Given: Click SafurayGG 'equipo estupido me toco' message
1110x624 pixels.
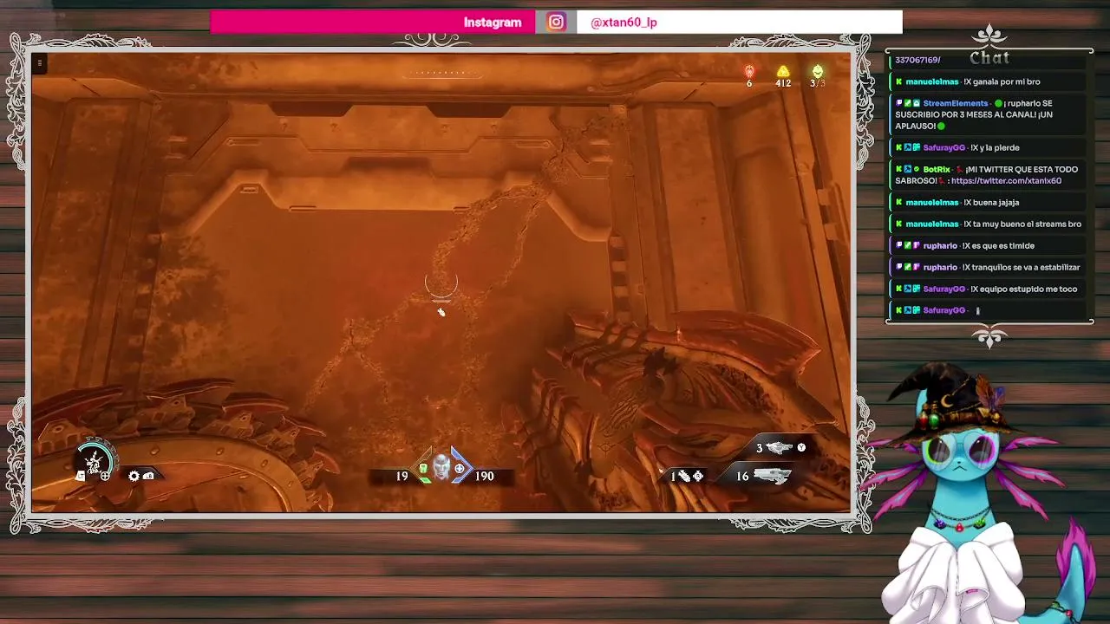Looking at the screenshot, I should point(988,289).
